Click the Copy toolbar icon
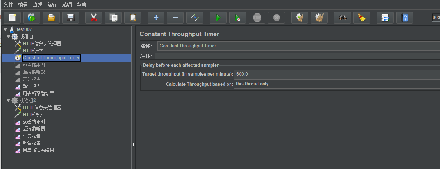440x169 pixels. (113, 18)
